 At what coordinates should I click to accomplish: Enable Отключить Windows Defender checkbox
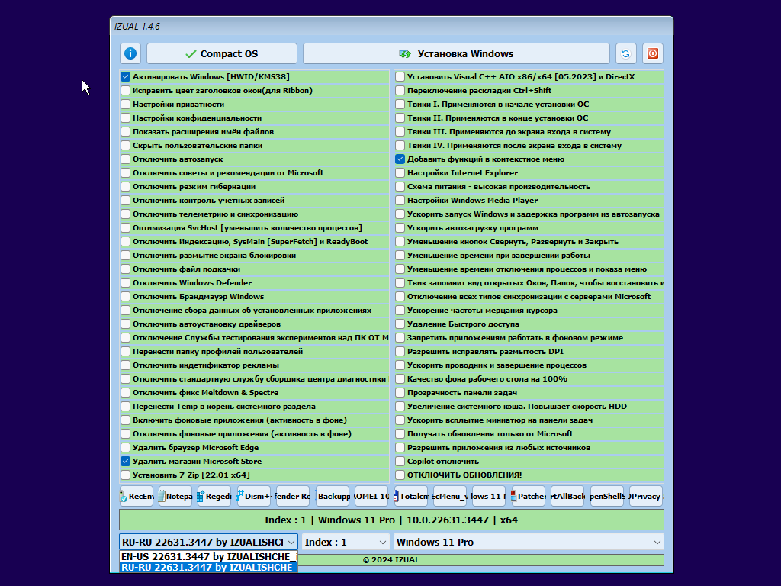point(126,283)
